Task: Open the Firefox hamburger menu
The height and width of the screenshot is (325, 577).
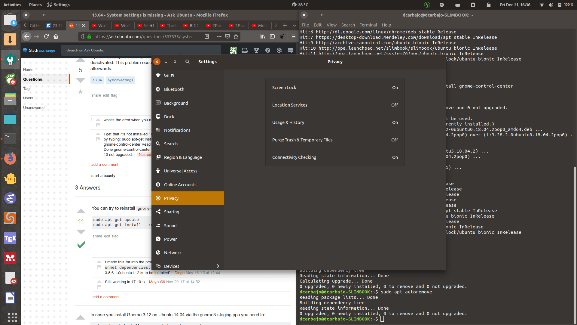Action: pyautogui.click(x=293, y=36)
